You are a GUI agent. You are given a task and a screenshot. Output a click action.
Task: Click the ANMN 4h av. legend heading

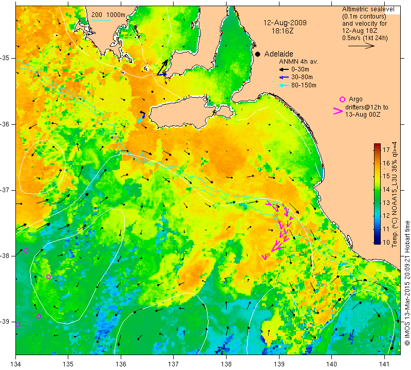(x=298, y=62)
